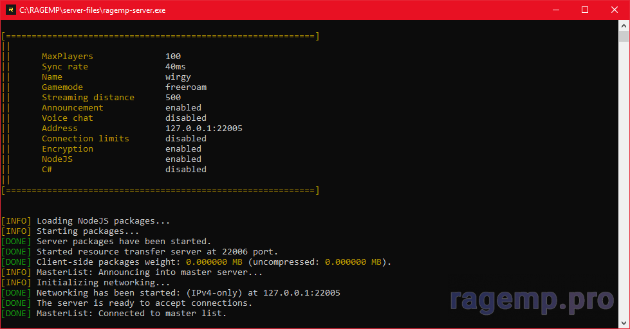Screen dimensions: 630x329
Task: Click the ragemp.pro watermark text
Action: click(531, 299)
